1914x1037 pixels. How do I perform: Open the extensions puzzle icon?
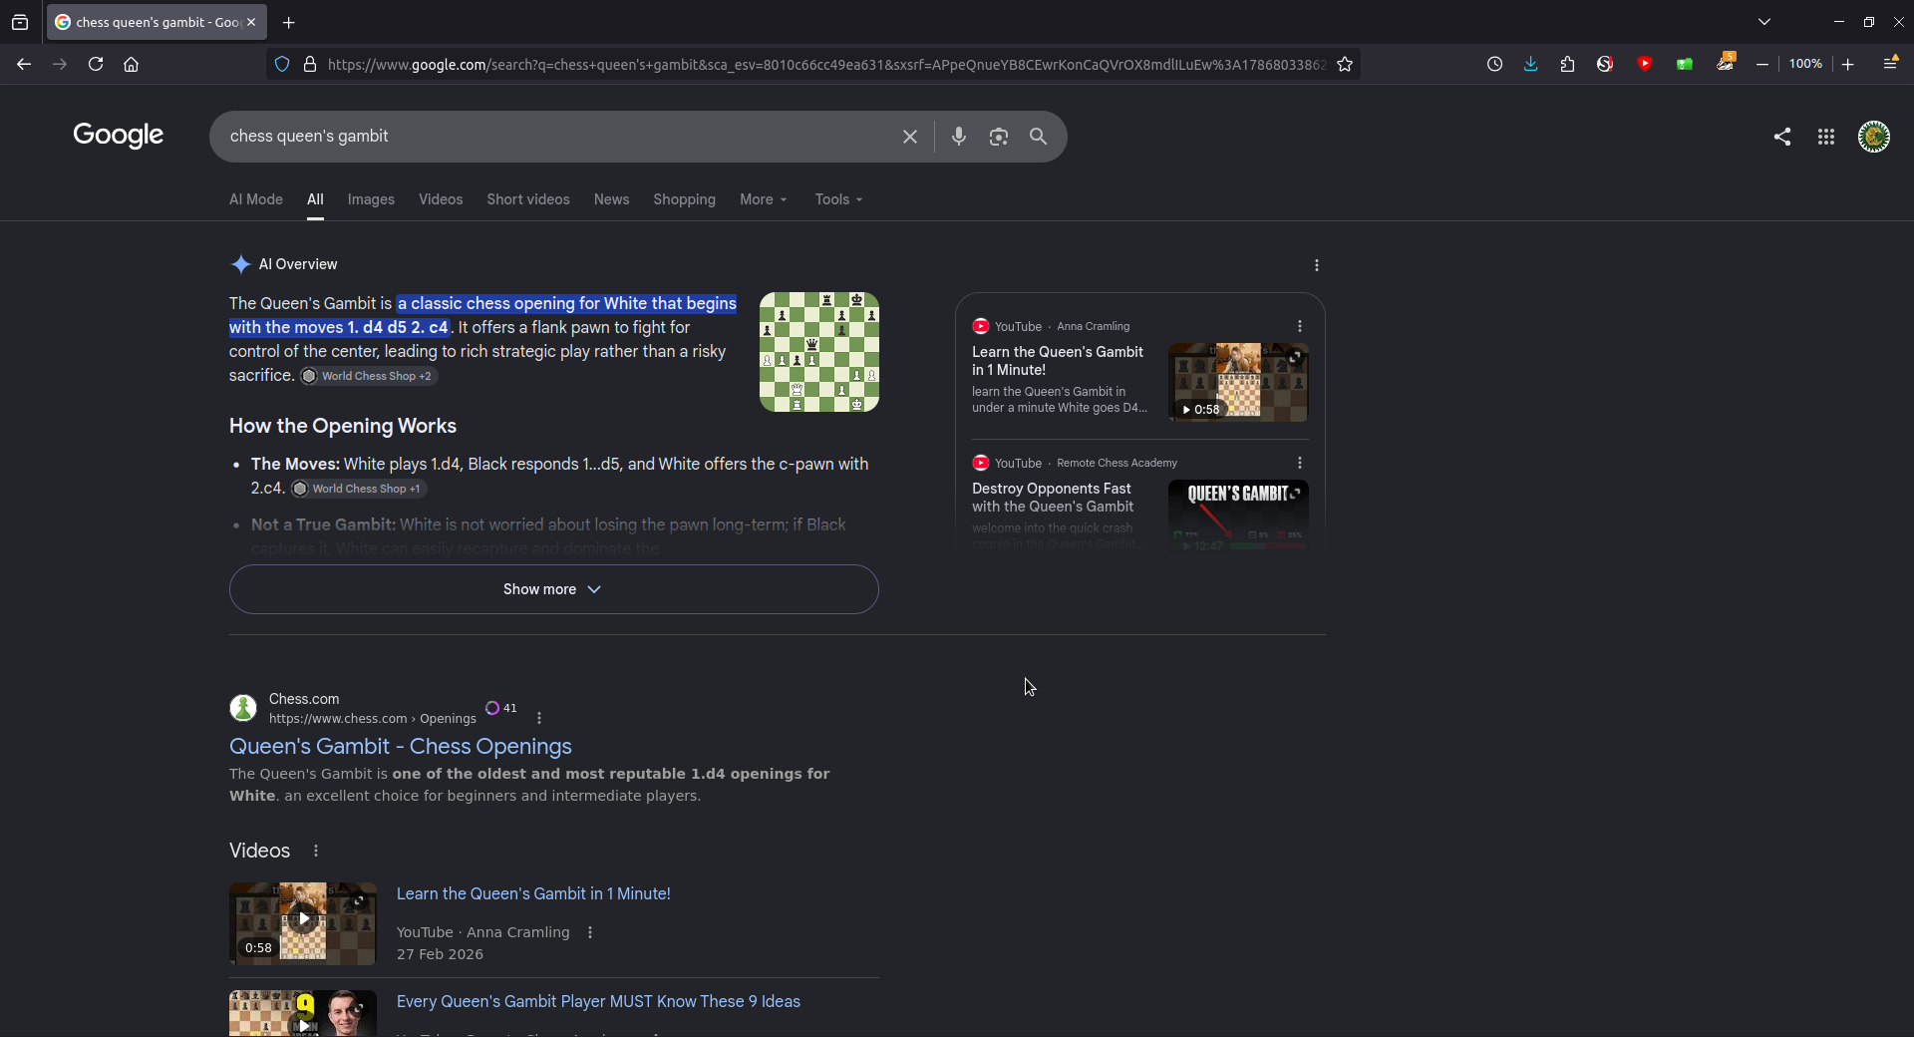click(1567, 64)
